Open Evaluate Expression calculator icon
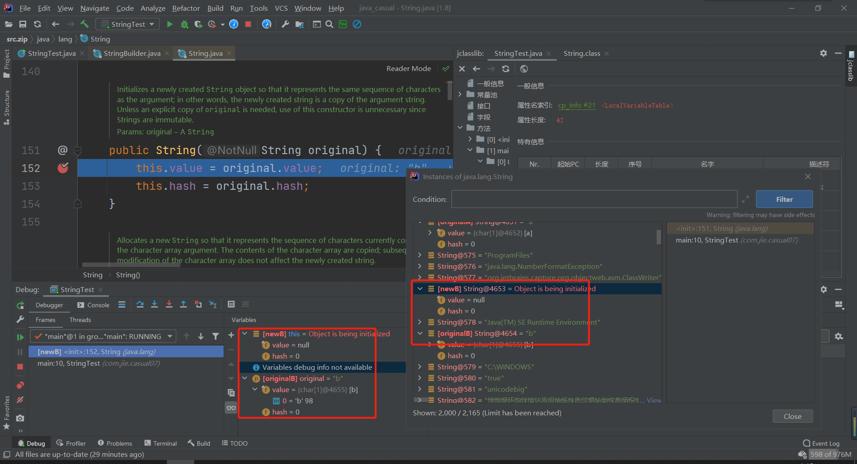 point(231,305)
